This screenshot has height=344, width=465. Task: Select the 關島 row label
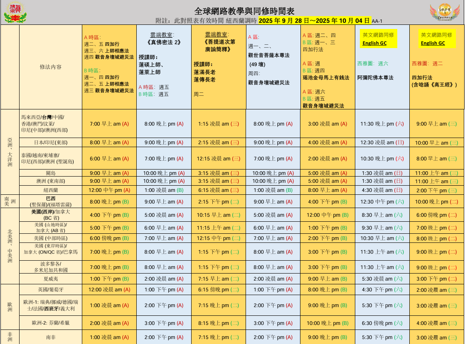click(x=51, y=173)
